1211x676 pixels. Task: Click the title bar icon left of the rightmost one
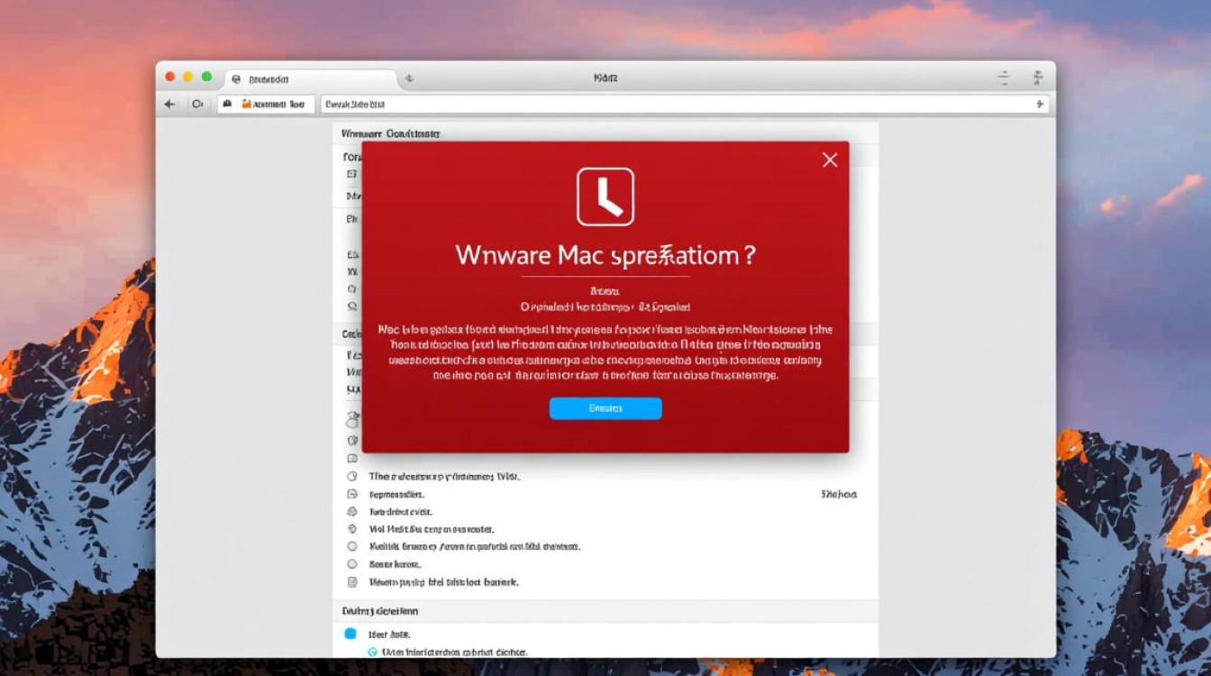coord(1004,78)
